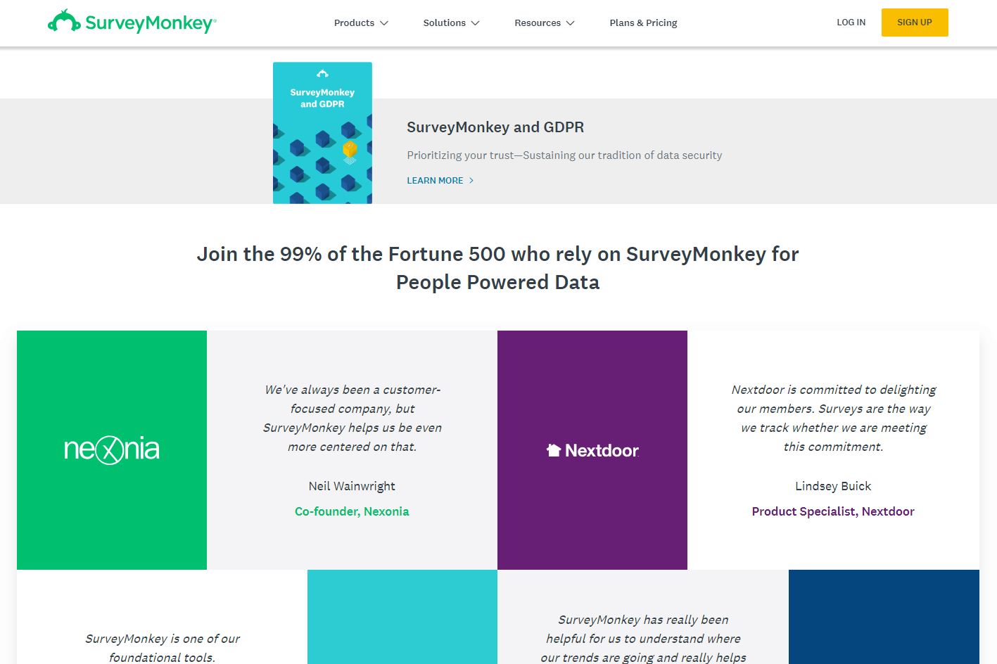
Task: Click the SurveyMonkey and GDPR heading
Action: point(495,127)
